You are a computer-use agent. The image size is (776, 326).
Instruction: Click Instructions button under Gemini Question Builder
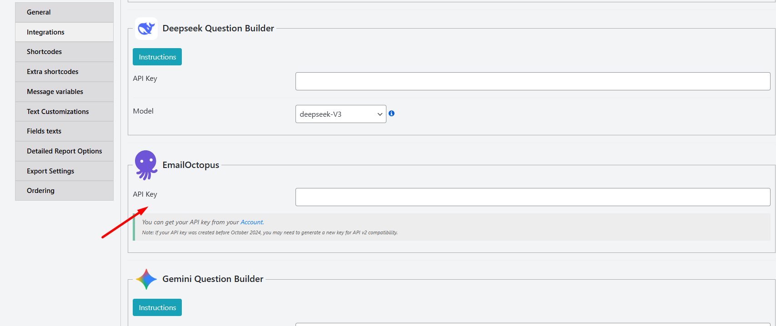(157, 307)
